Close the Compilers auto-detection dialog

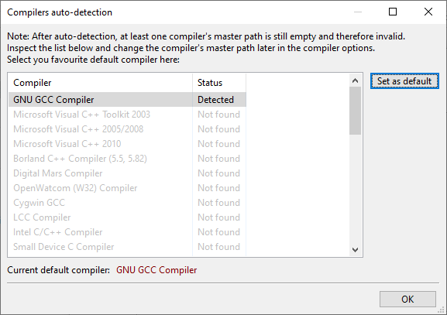[x=428, y=12]
